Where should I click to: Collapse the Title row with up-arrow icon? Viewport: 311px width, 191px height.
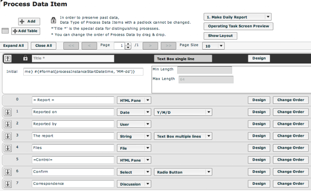click(x=8, y=59)
